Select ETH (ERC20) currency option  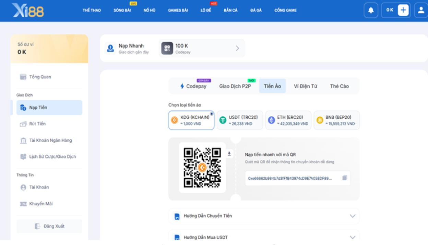[288, 120]
